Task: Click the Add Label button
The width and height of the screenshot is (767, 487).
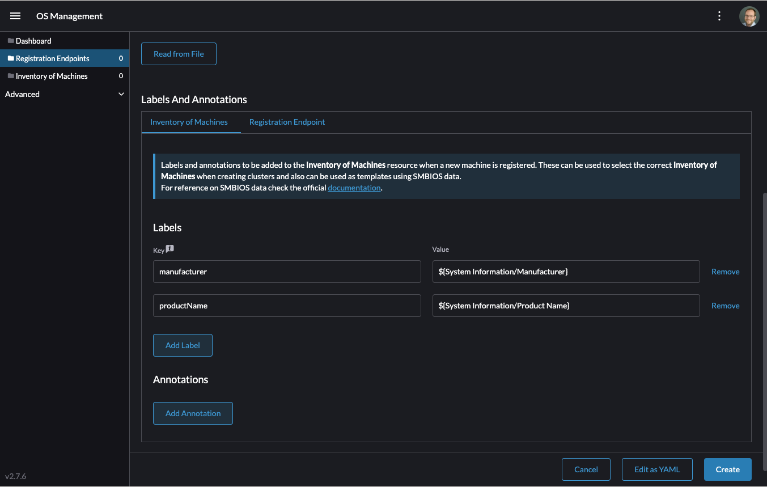Action: (183, 345)
